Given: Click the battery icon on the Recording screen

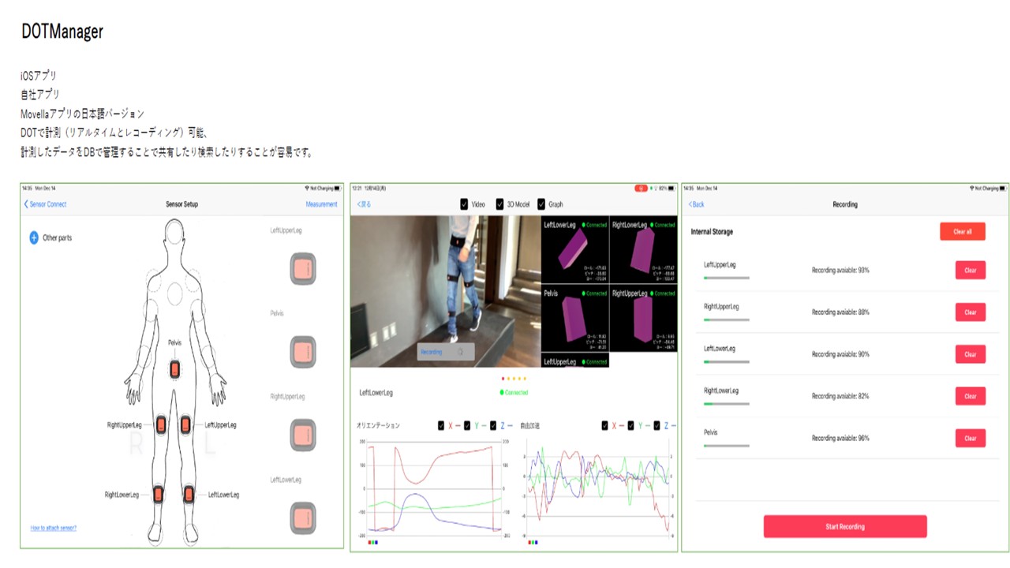Looking at the screenshot, I should [1004, 189].
